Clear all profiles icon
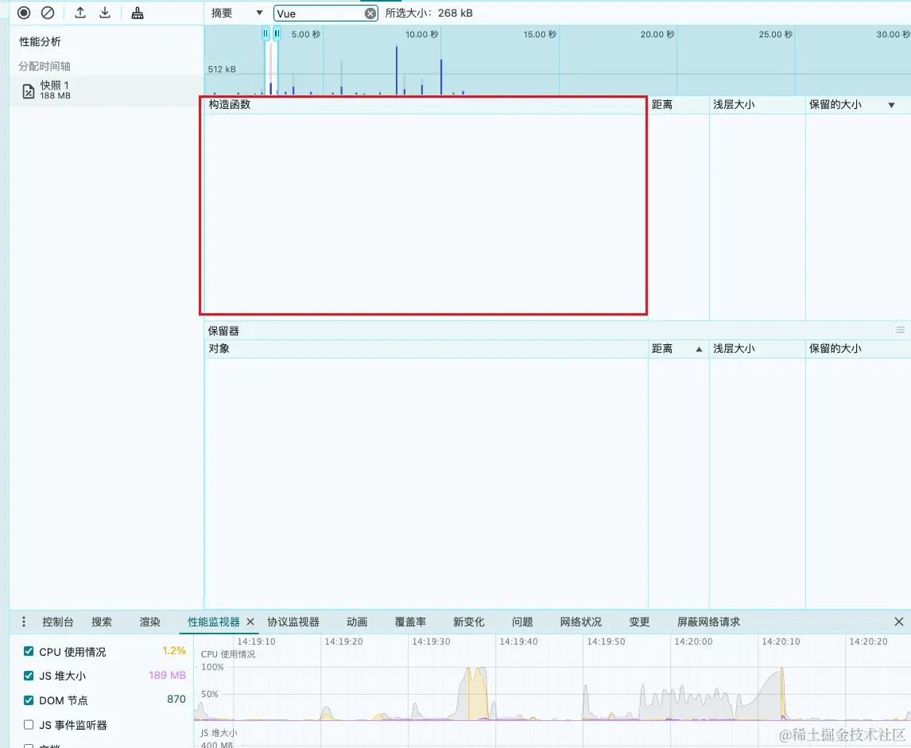 coord(48,13)
